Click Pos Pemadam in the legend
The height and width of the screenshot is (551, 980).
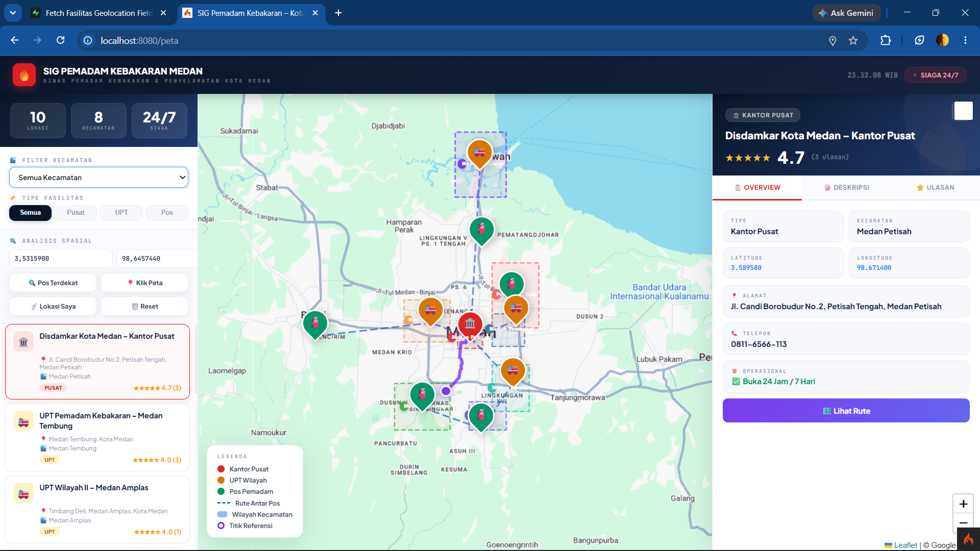point(251,492)
